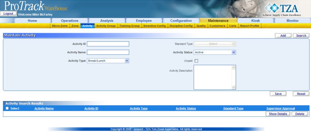Sort results by Activity ID
Image resolution: width=311 pixels, height=133 pixels.
click(91, 109)
